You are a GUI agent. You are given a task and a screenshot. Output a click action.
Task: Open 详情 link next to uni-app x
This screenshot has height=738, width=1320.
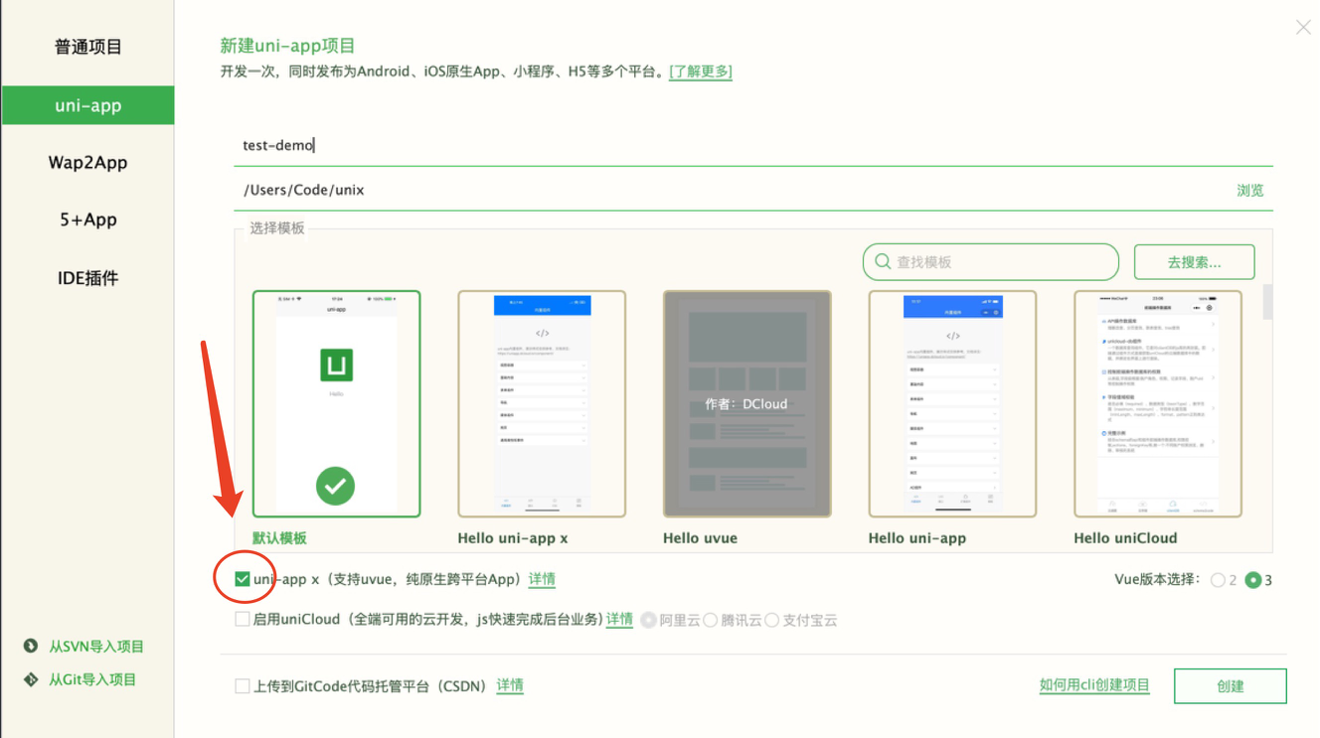[x=542, y=579]
